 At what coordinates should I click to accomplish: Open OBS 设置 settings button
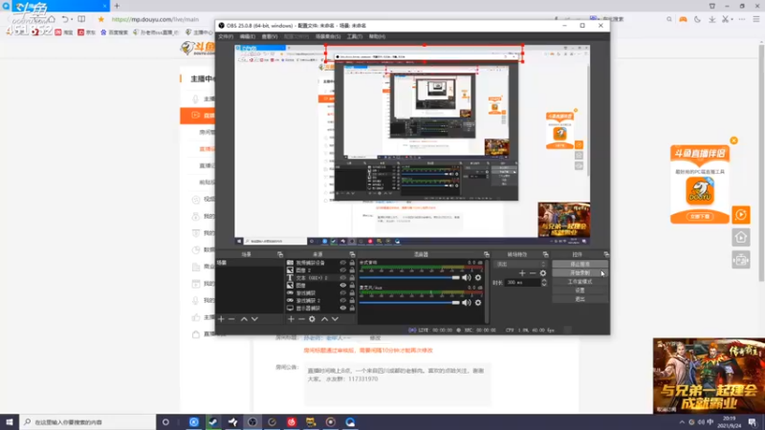coord(580,290)
